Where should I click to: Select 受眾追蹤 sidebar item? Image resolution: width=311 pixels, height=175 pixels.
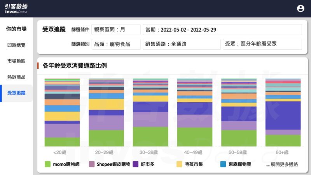16,93
